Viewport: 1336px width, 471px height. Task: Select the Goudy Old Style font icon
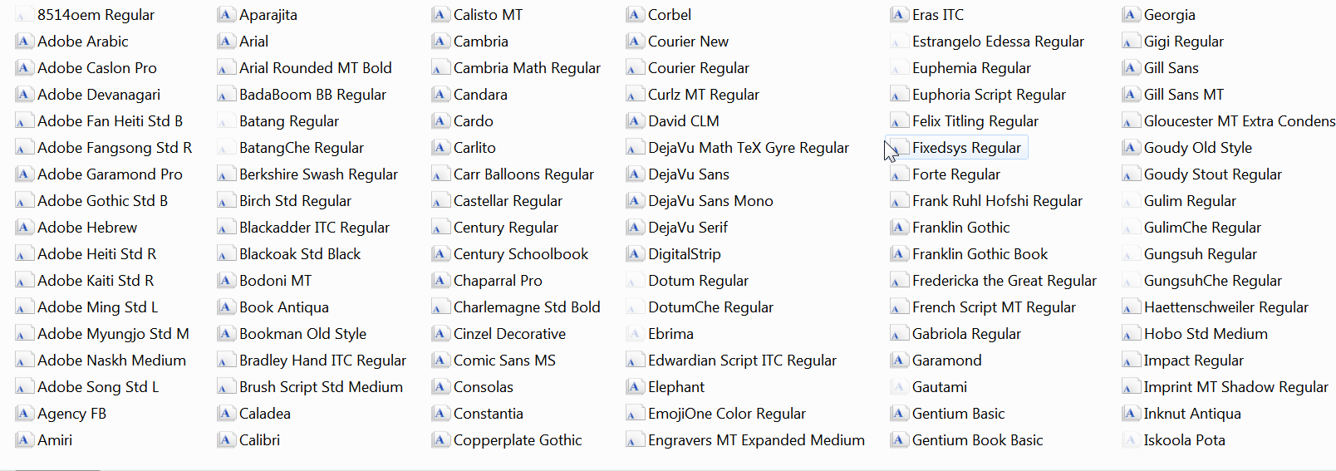(1130, 148)
